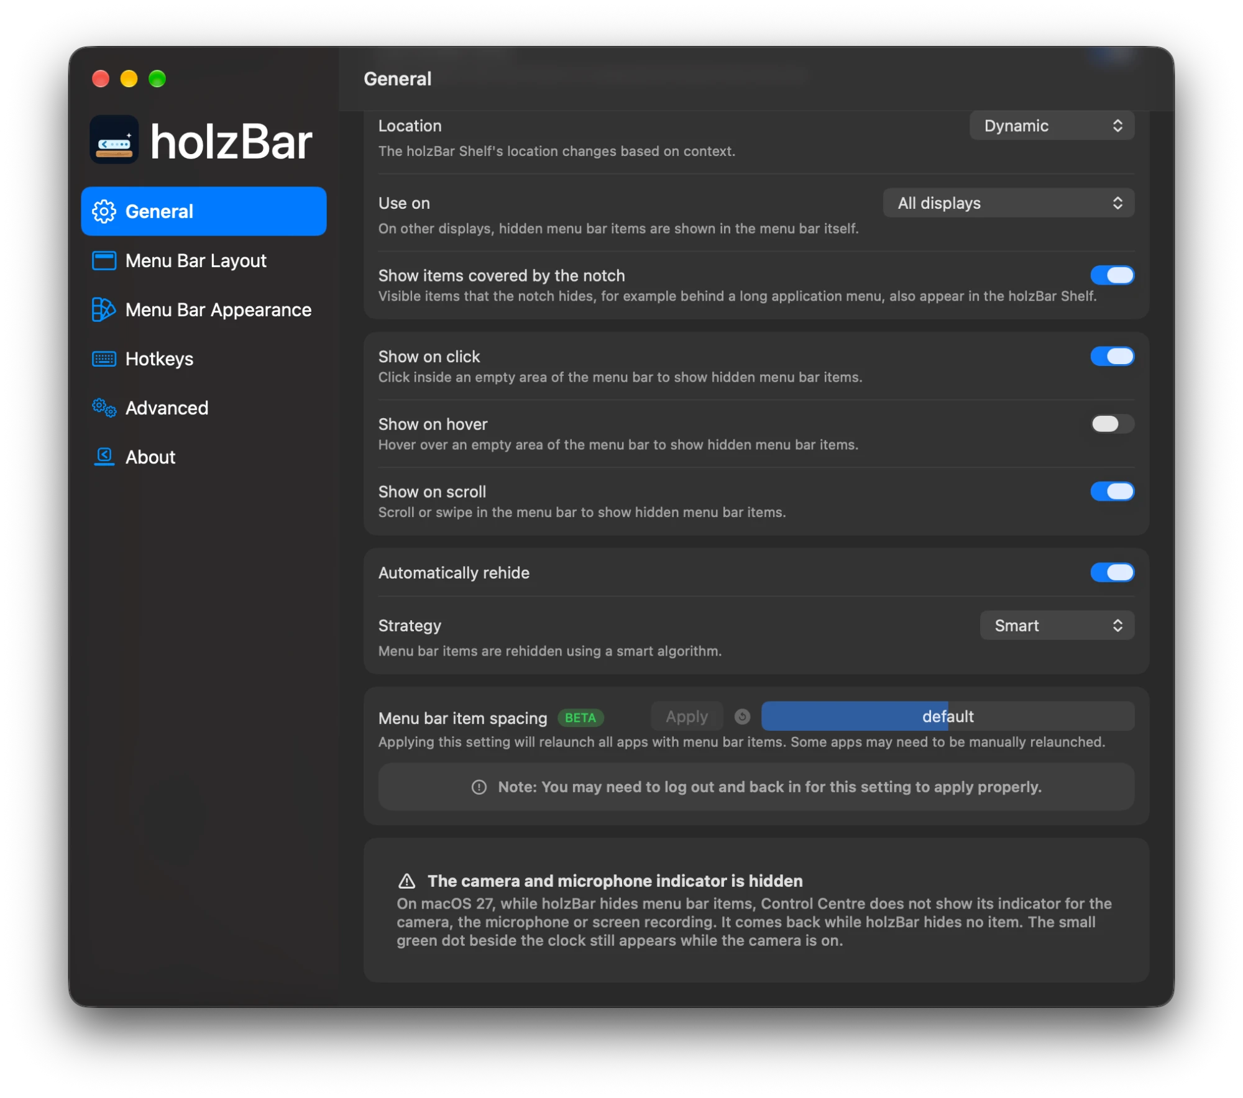
Task: Open the Use on All displays dropdown
Action: [x=1008, y=203]
